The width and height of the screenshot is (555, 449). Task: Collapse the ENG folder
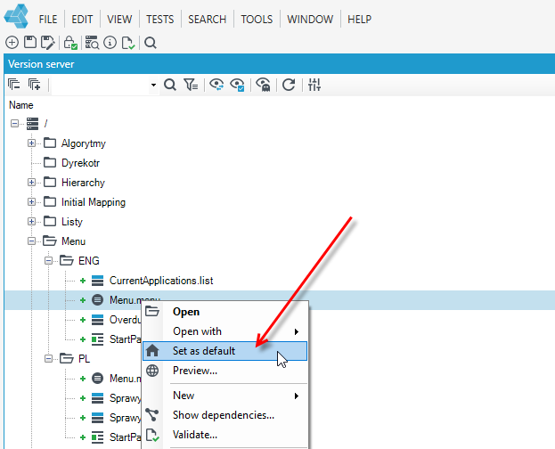click(48, 261)
